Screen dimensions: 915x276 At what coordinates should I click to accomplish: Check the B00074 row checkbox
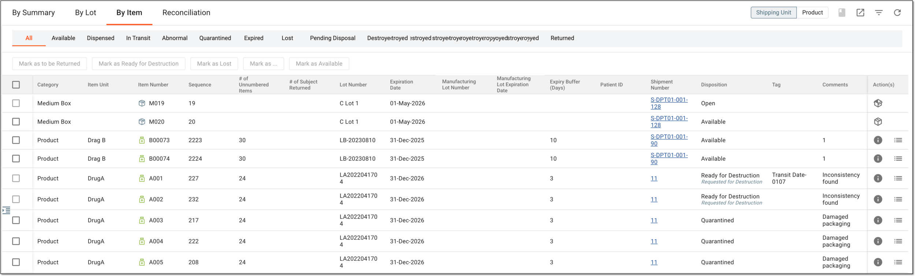coord(16,159)
